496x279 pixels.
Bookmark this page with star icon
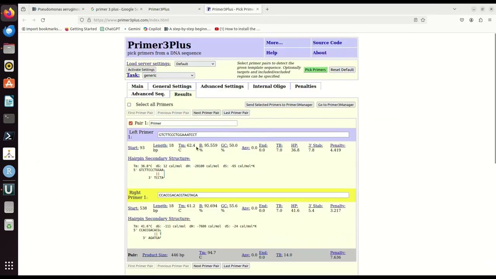tap(423, 20)
